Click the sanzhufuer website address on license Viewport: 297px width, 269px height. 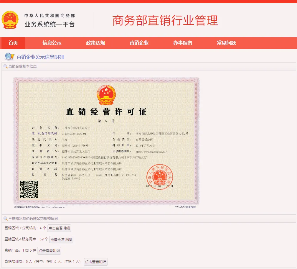click(151, 152)
